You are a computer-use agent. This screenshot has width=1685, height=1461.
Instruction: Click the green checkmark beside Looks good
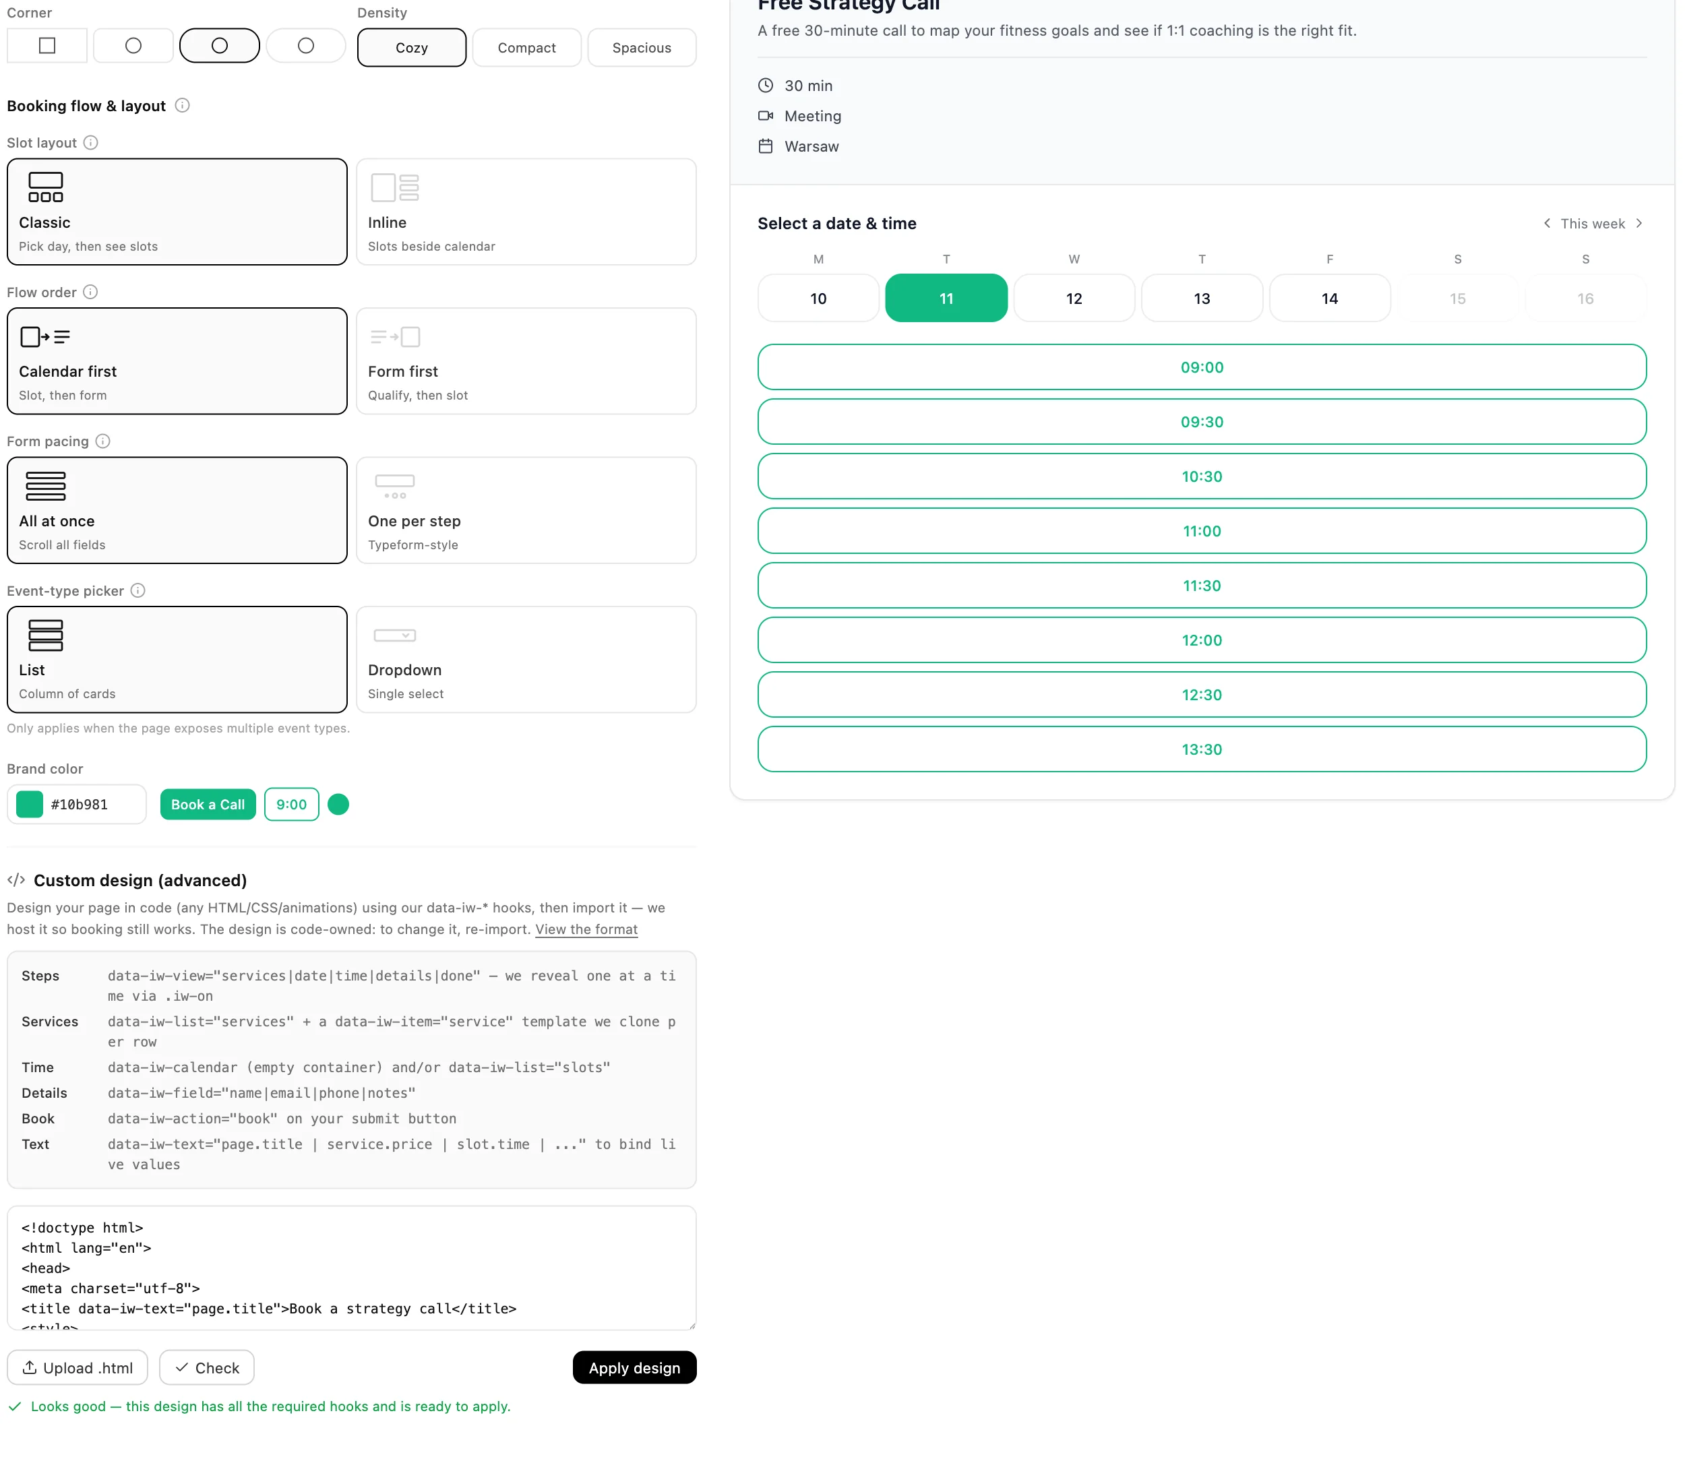pos(15,1406)
